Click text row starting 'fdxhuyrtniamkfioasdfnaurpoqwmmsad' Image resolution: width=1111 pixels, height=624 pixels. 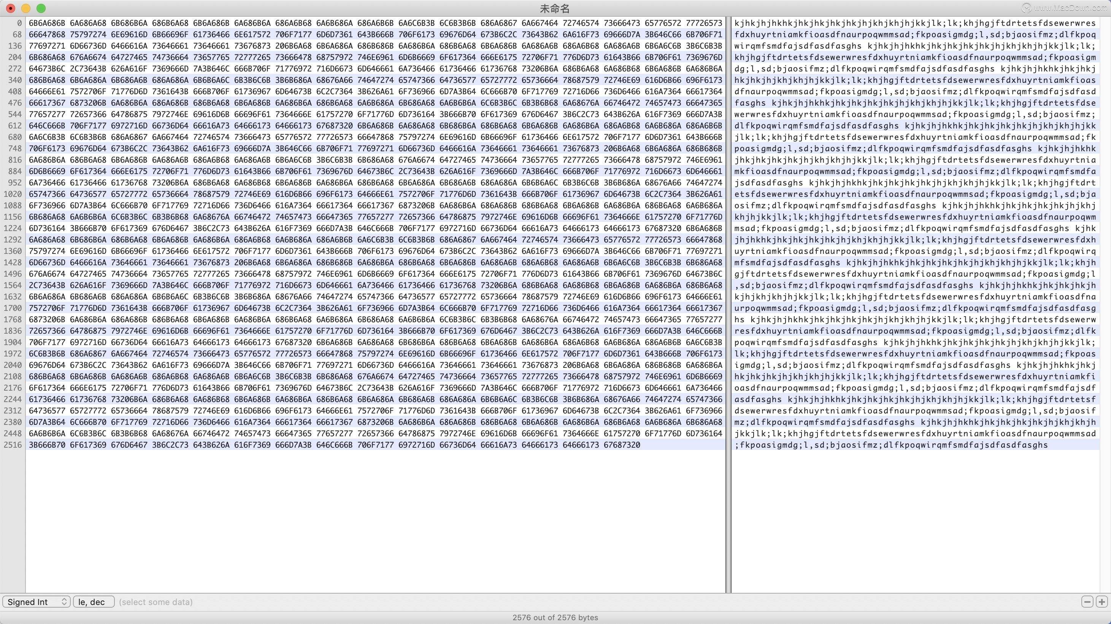click(915, 35)
